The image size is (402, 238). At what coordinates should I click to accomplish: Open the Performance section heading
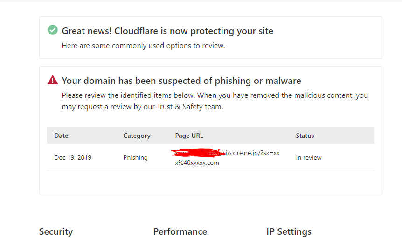(180, 231)
